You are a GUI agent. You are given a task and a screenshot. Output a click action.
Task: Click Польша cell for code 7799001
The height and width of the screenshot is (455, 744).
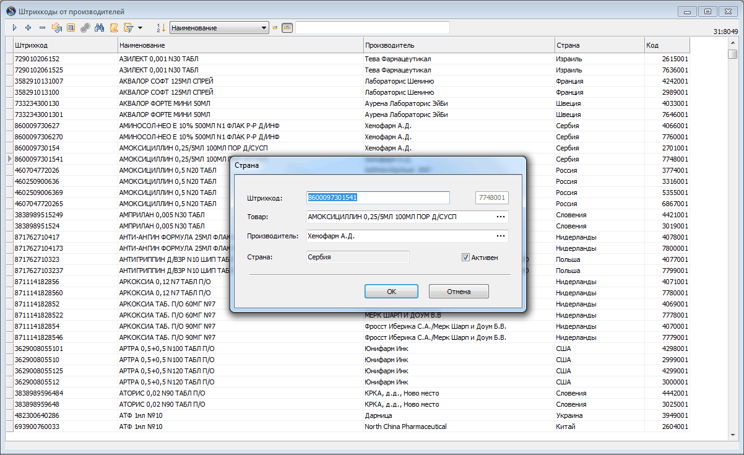pyautogui.click(x=599, y=271)
